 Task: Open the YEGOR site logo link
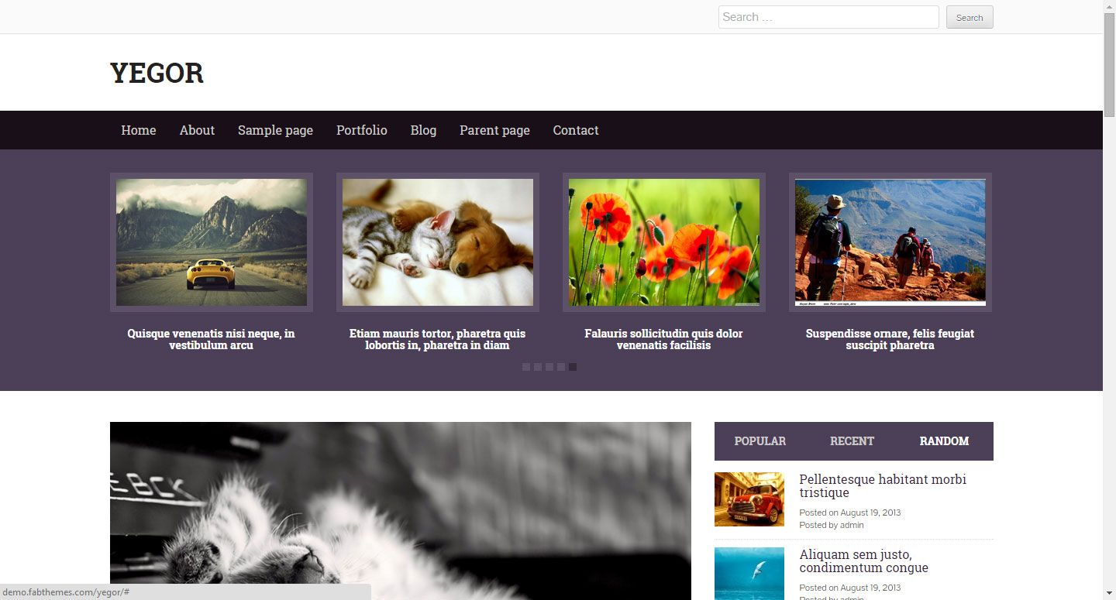coord(157,73)
